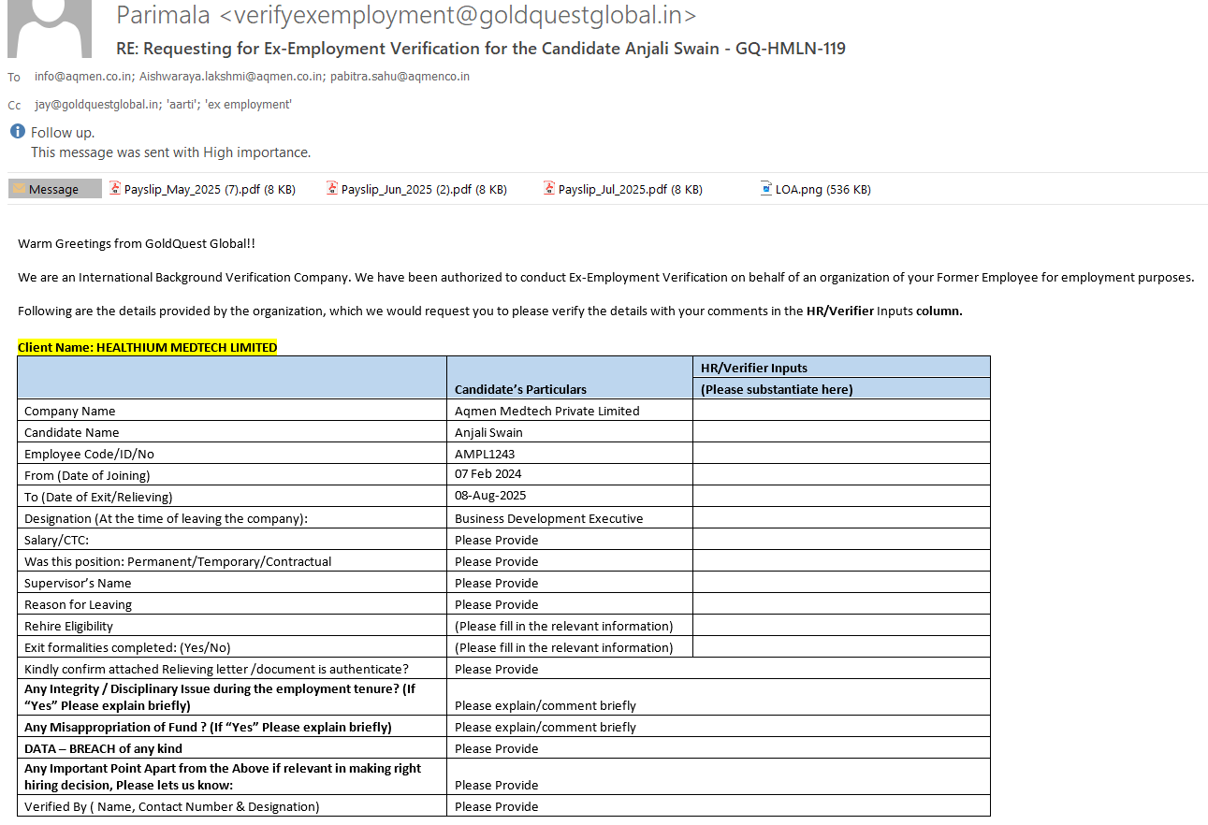
Task: Click HR/Verifier input cell for Reason for Leaving
Action: [x=840, y=604]
